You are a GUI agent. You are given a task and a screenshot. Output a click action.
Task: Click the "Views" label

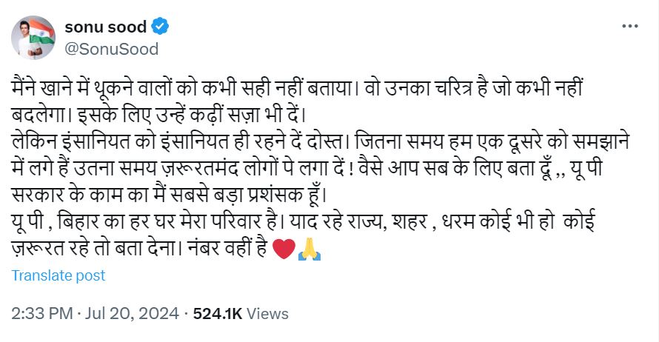[x=267, y=314]
